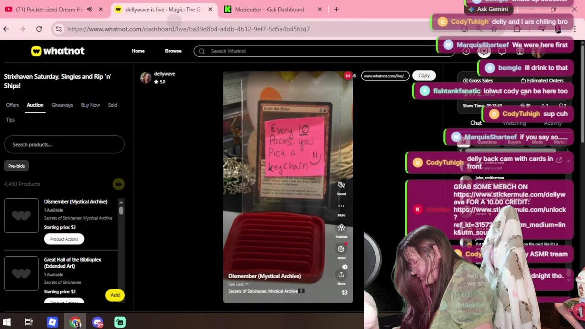This screenshot has height=329, width=585.
Task: Open Roblox from the taskbar
Action: click(52, 322)
